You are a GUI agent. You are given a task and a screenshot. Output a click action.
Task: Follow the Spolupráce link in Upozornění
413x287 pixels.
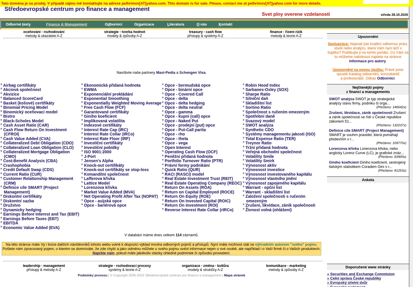(338, 44)
